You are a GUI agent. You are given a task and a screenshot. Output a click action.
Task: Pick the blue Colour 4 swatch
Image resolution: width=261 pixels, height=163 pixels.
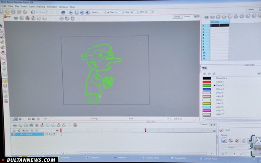click(x=207, y=89)
